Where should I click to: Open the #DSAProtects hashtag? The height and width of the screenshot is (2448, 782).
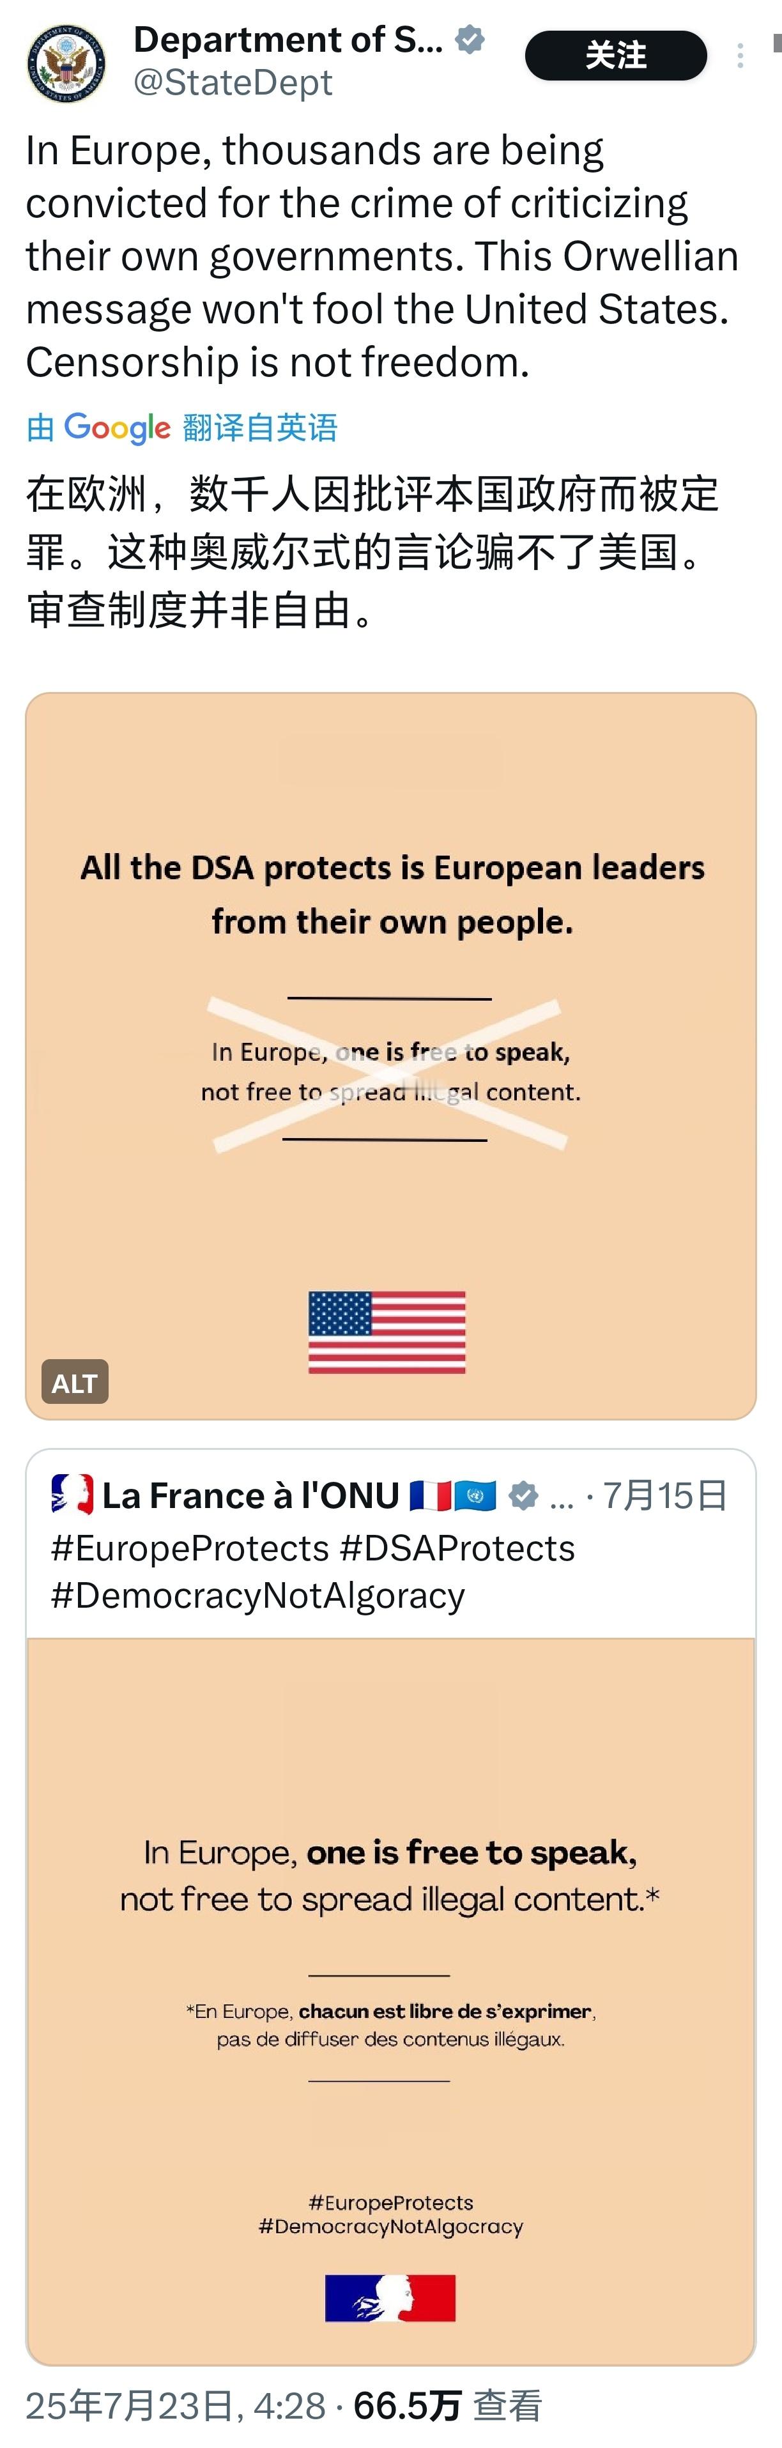point(457,1548)
